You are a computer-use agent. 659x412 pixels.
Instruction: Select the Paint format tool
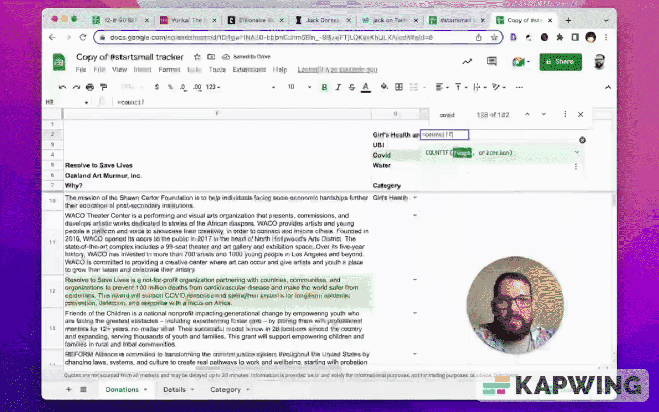point(103,87)
